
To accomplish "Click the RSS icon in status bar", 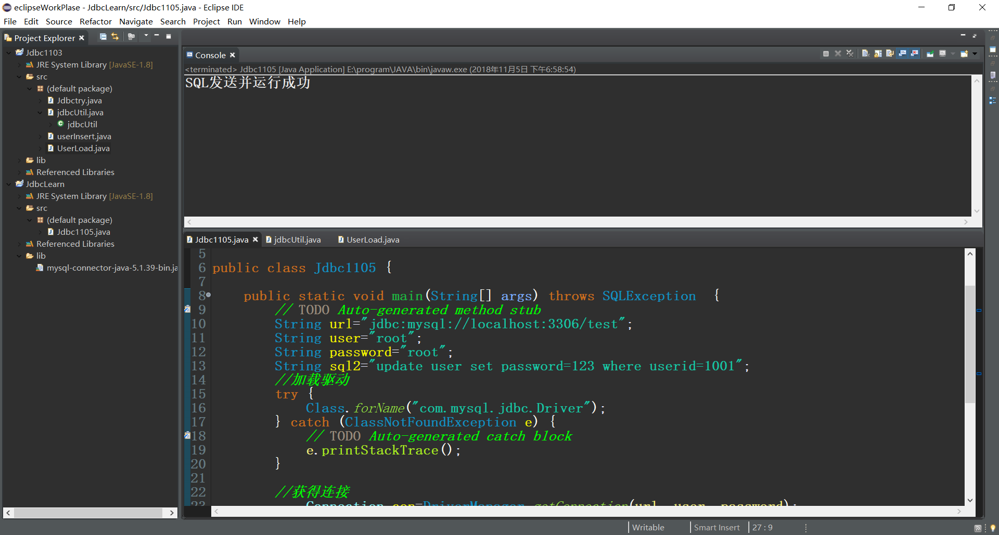I will 978,528.
